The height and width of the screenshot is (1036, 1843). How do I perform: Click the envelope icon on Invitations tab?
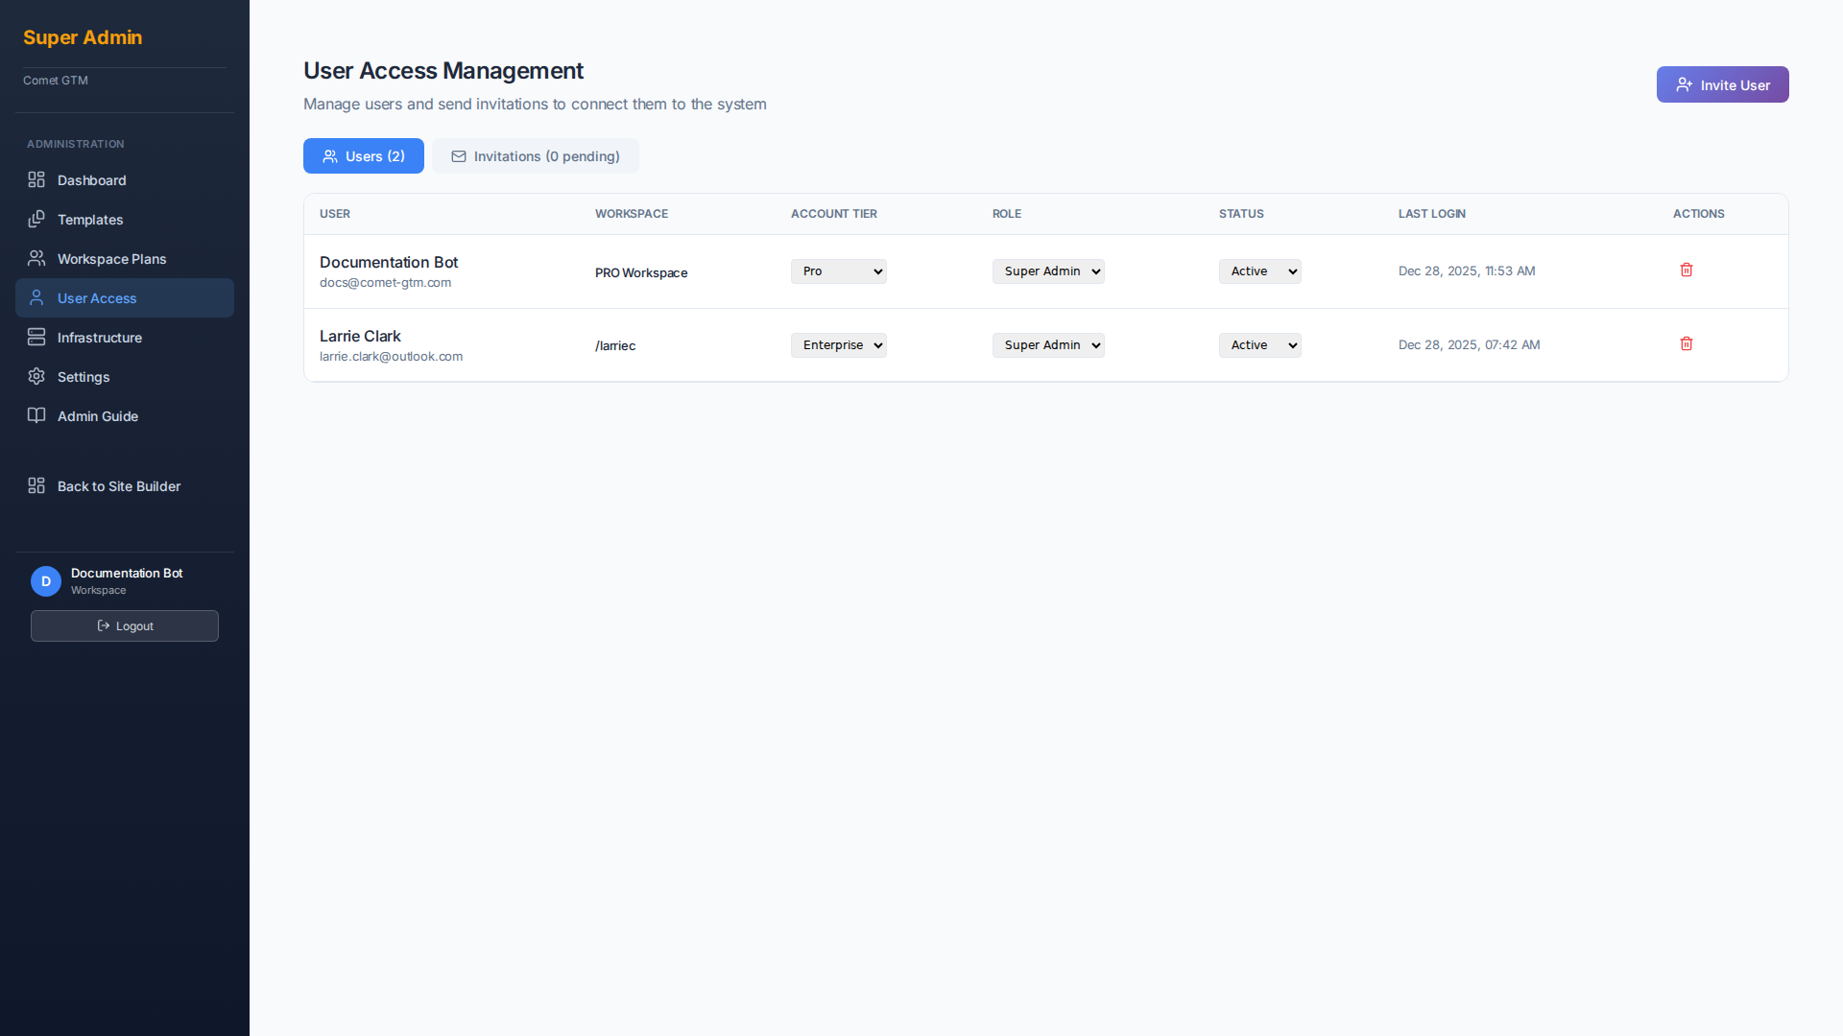click(458, 156)
